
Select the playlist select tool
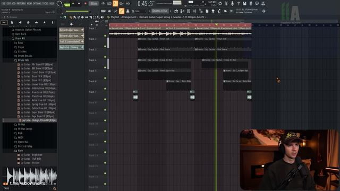95,17
